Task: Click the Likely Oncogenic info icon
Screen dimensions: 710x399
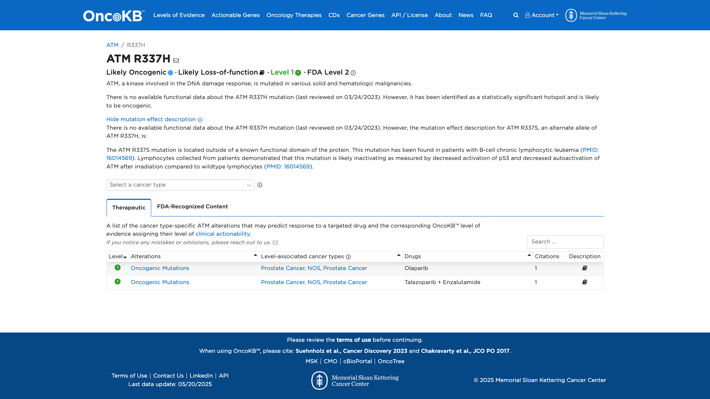Action: tap(170, 73)
